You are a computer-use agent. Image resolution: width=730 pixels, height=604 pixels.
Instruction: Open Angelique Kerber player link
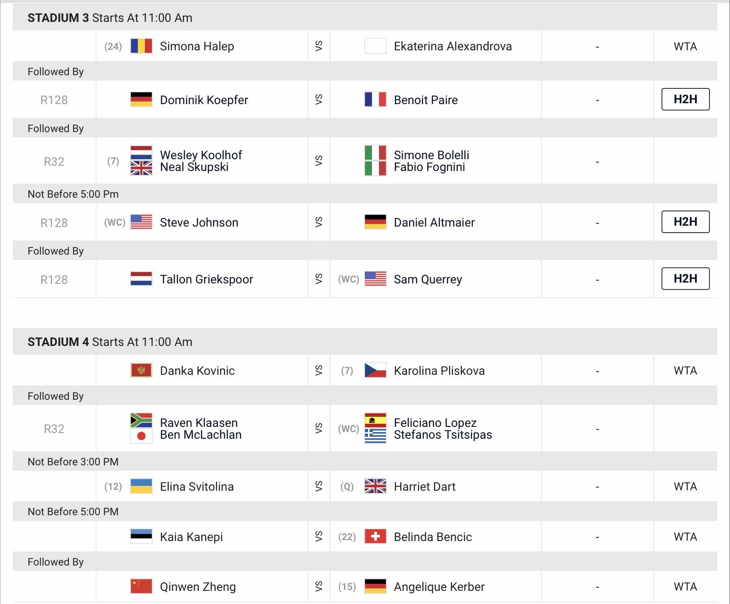click(439, 587)
